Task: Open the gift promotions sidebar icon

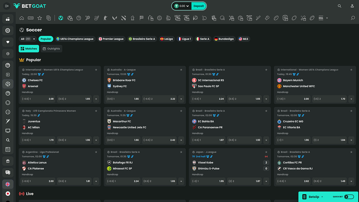Action: coord(8,161)
